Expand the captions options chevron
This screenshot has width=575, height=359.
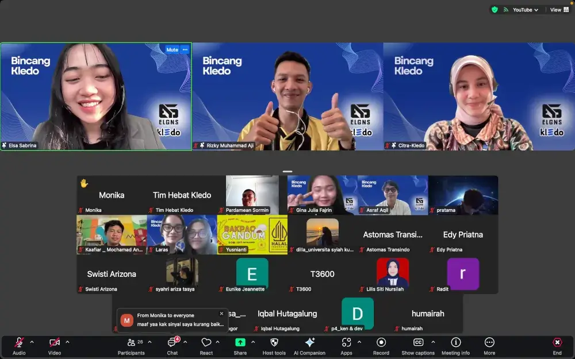433,342
